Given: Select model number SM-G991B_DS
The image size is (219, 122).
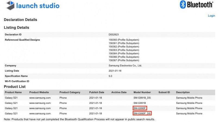Looking at the screenshot, I should click(x=142, y=98).
